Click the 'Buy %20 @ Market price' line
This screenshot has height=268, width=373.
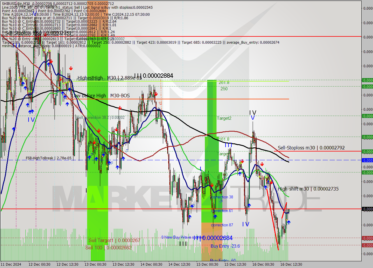65,18
